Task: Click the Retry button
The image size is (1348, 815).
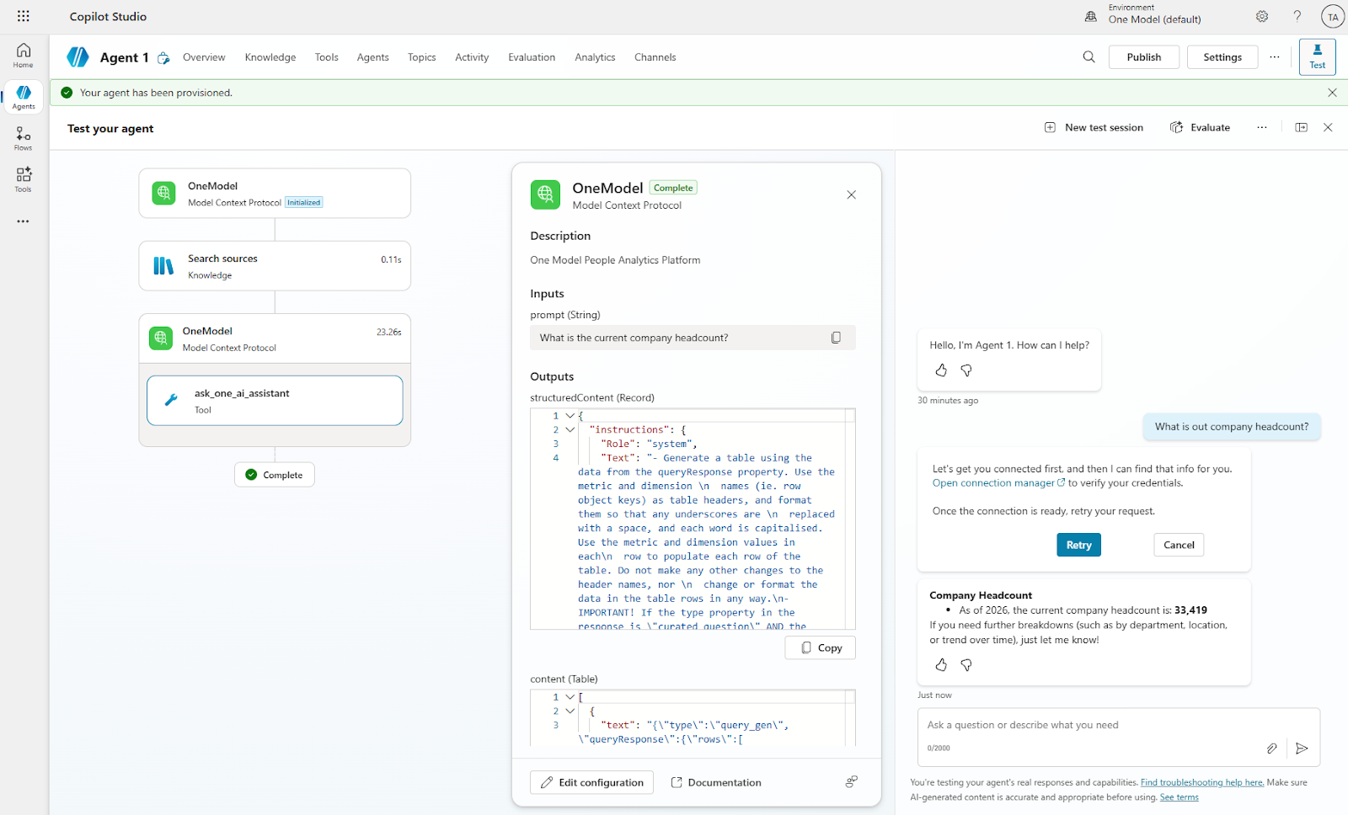Action: click(1078, 545)
